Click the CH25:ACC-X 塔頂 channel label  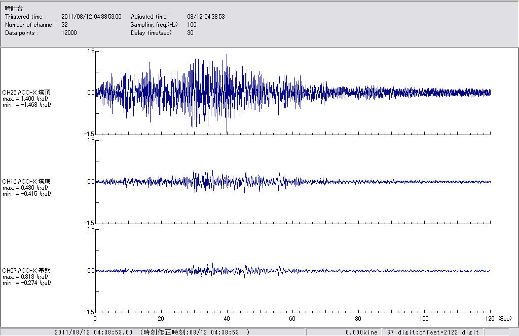tap(26, 92)
